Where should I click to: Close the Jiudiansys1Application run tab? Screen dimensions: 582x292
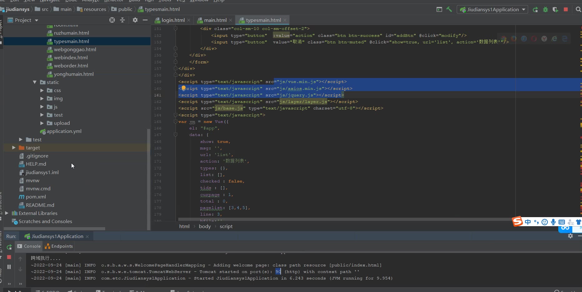pyautogui.click(x=87, y=236)
